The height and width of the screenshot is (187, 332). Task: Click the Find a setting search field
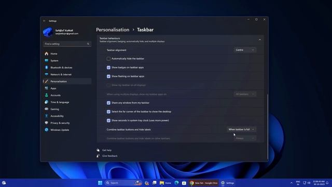67,44
